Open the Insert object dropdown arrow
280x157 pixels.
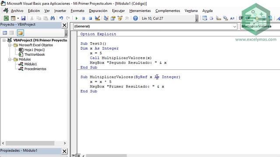click(x=18, y=18)
